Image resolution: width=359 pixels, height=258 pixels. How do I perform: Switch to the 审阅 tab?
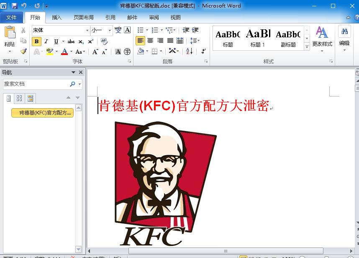click(154, 18)
